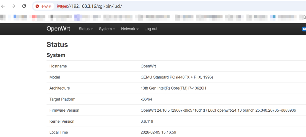
Task: Expand the Network dropdown menu
Action: coord(130,29)
